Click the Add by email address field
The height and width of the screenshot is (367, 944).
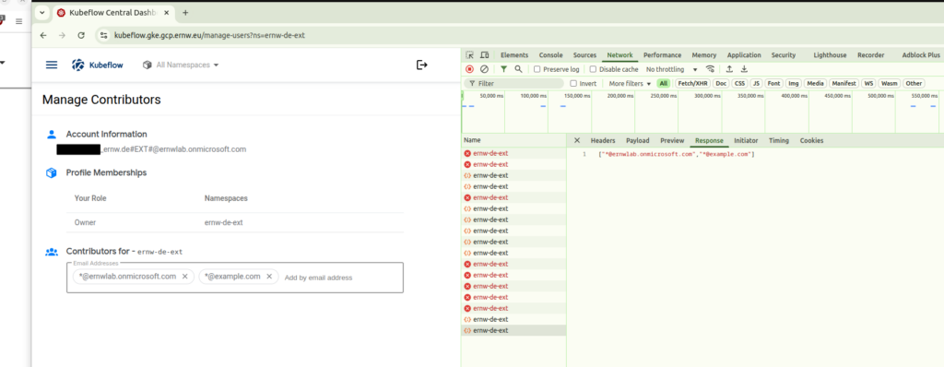pyautogui.click(x=318, y=278)
